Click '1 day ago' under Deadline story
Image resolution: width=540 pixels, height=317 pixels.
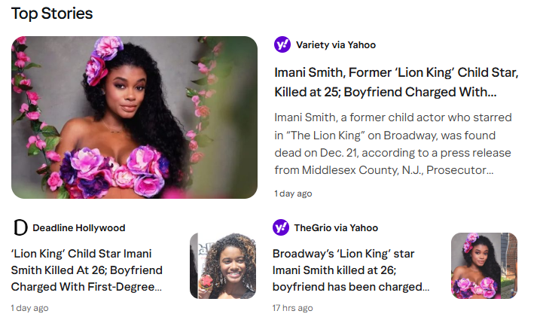click(30, 308)
